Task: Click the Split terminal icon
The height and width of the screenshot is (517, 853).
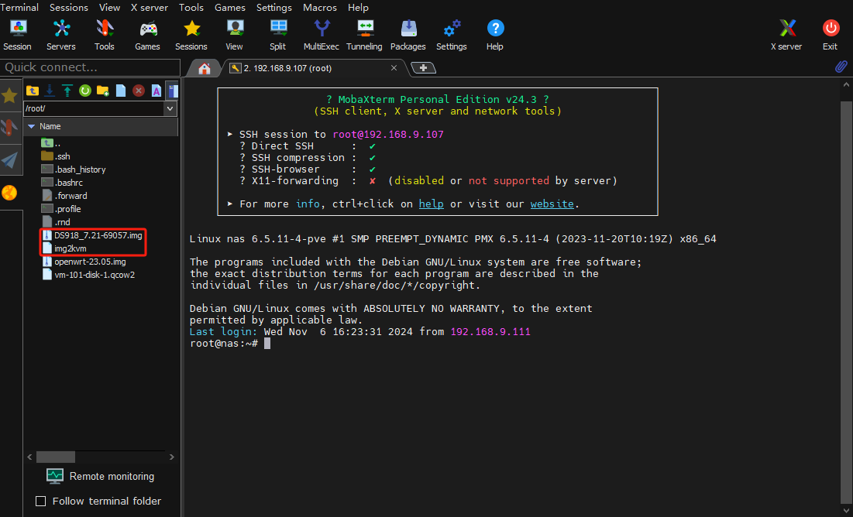Action: click(277, 35)
